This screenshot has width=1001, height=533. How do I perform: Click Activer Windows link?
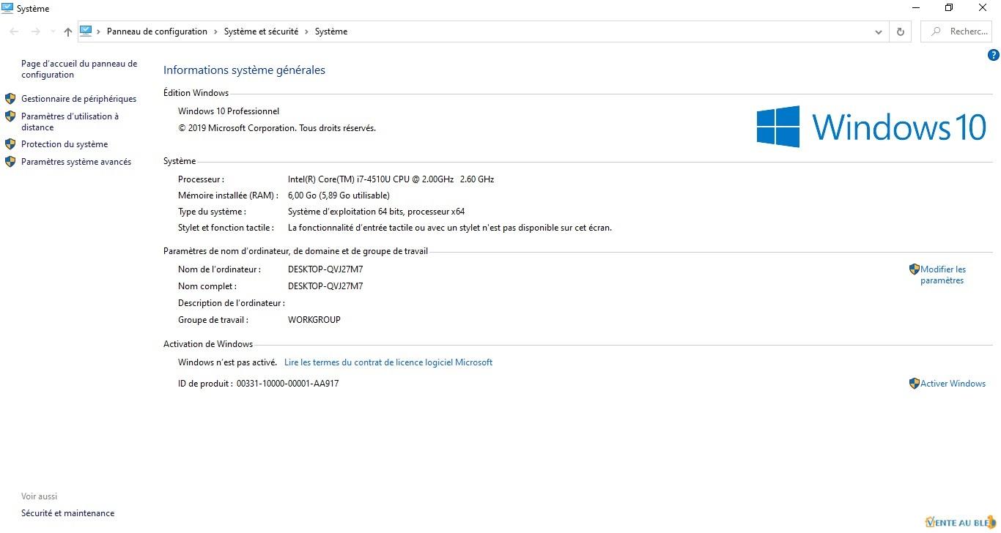pos(953,384)
